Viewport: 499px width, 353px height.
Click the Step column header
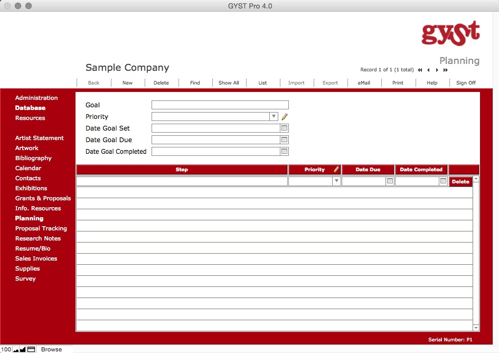pyautogui.click(x=182, y=170)
